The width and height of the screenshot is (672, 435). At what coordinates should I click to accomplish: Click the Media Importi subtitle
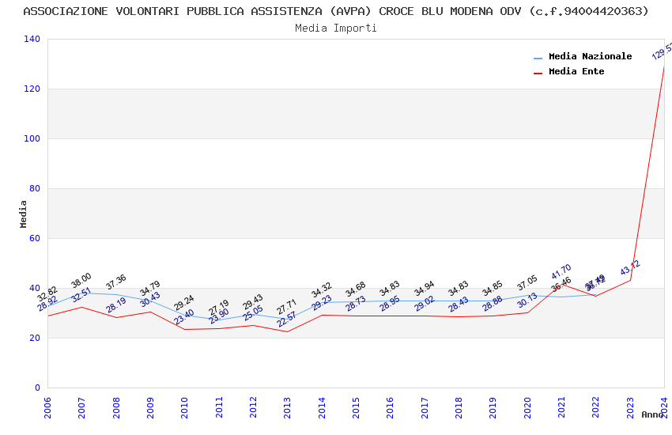[336, 28]
